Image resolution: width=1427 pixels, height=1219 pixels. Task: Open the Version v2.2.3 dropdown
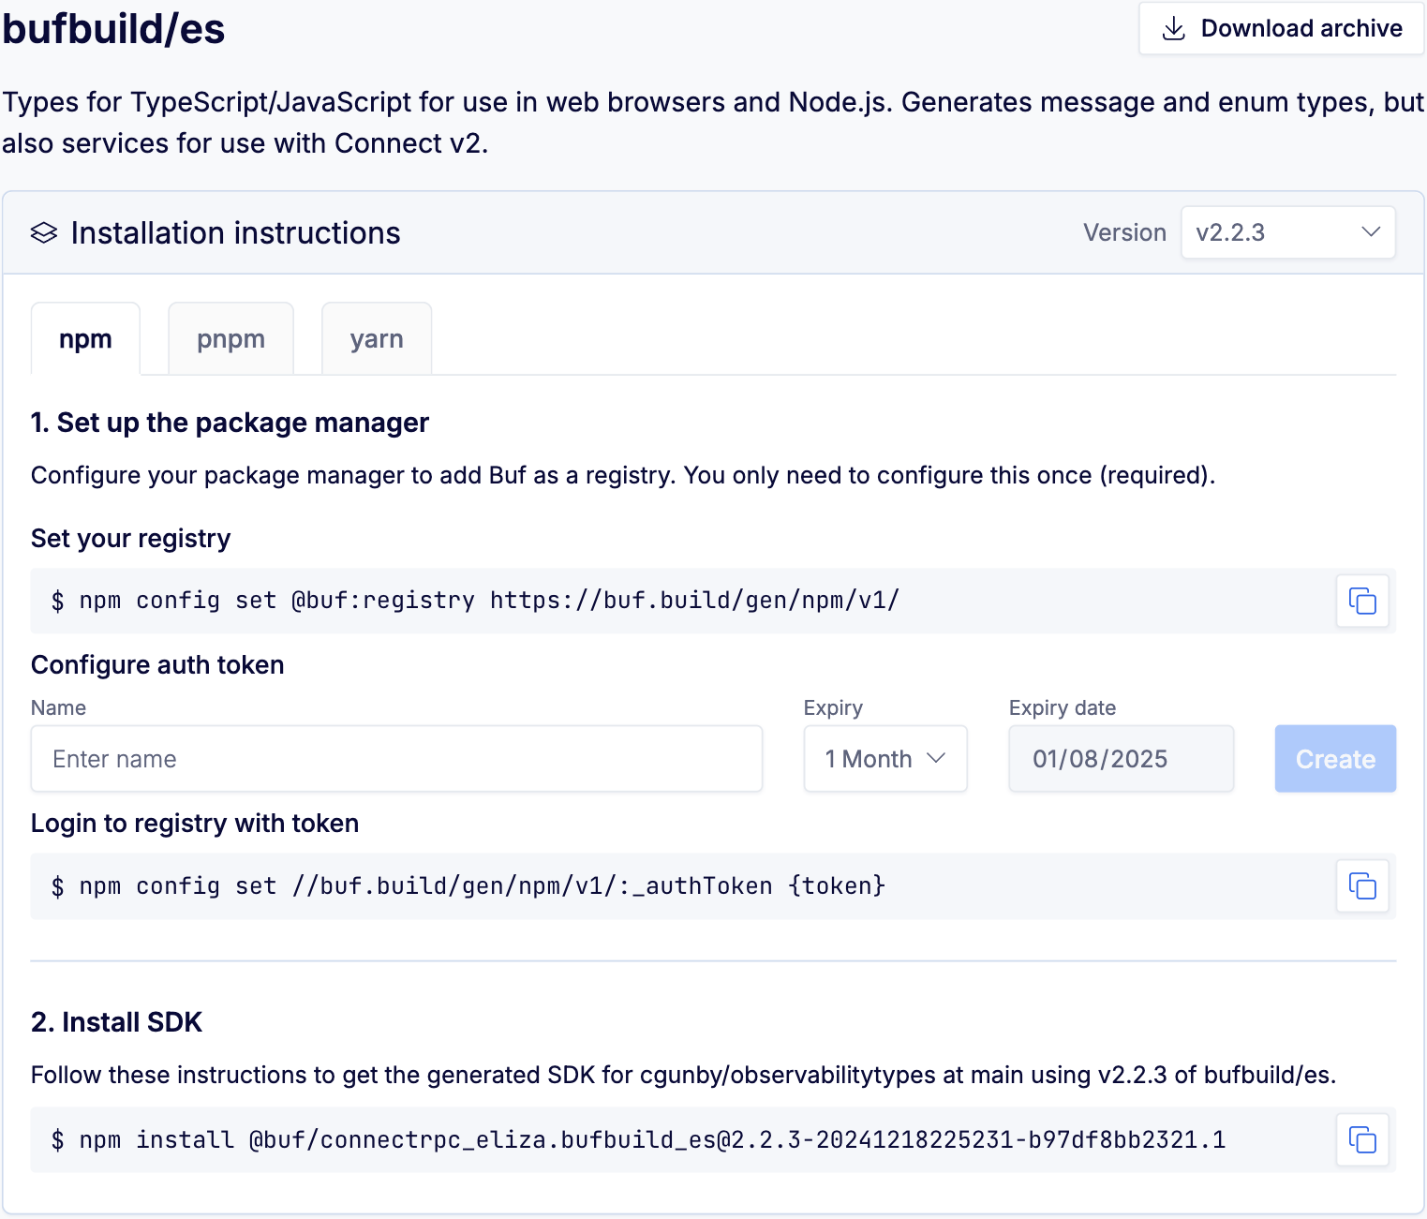click(x=1287, y=232)
